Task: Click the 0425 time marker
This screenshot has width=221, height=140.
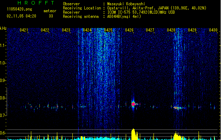Action: (108, 30)
